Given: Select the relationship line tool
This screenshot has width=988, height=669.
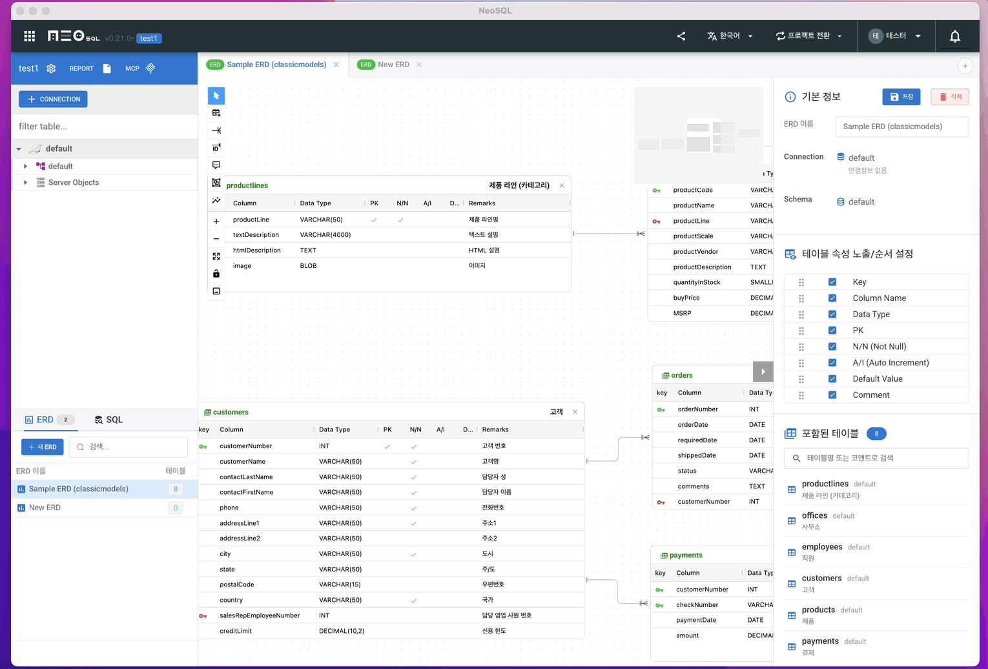Looking at the screenshot, I should point(216,130).
